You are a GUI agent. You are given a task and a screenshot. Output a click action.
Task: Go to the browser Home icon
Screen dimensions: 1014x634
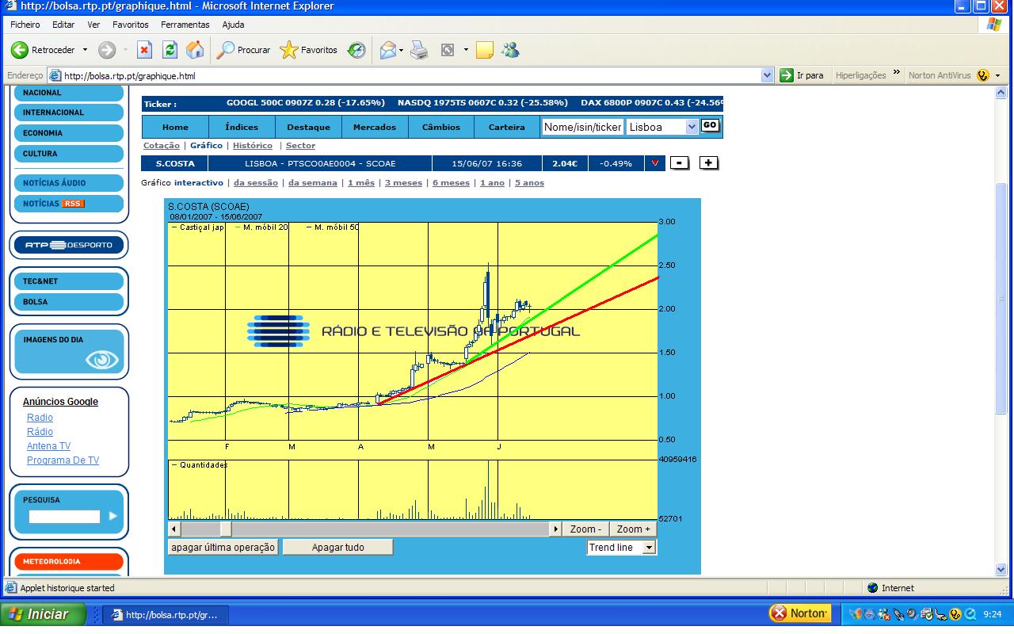tap(195, 50)
